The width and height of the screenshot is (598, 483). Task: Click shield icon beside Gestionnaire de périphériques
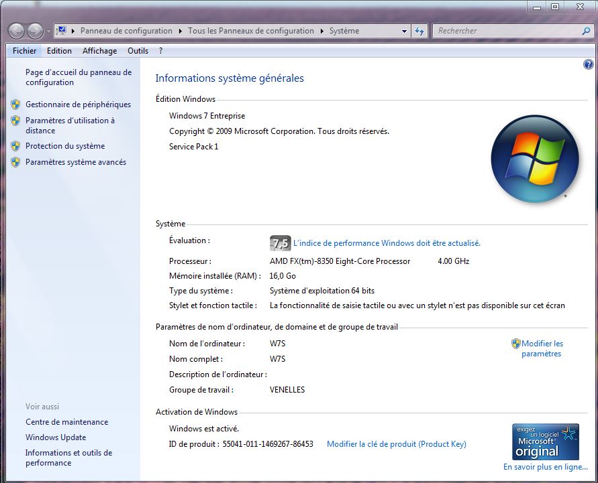pyautogui.click(x=15, y=105)
